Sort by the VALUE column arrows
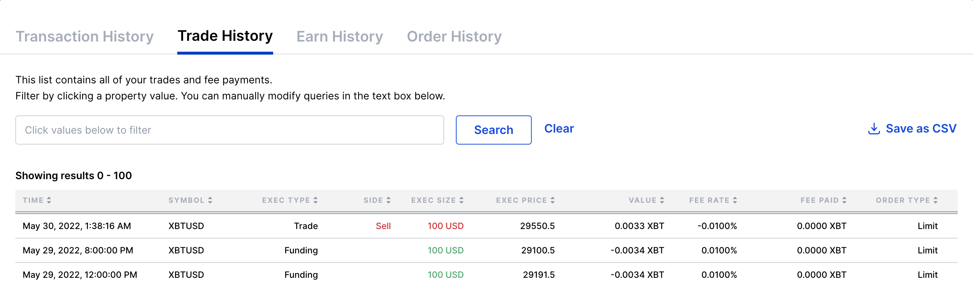The image size is (973, 284). click(x=662, y=200)
